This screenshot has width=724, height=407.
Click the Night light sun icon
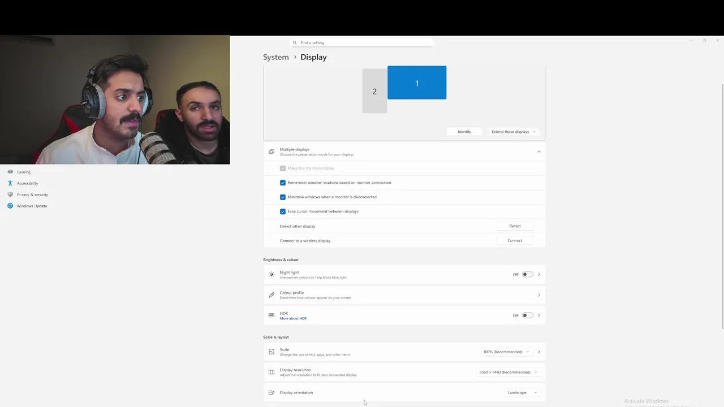click(271, 275)
